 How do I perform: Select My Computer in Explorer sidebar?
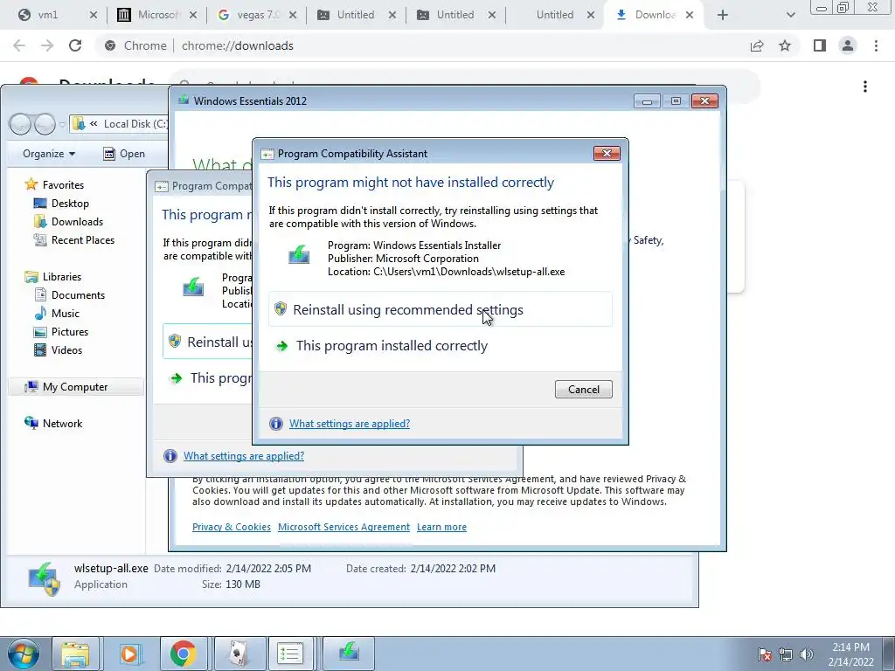76,387
